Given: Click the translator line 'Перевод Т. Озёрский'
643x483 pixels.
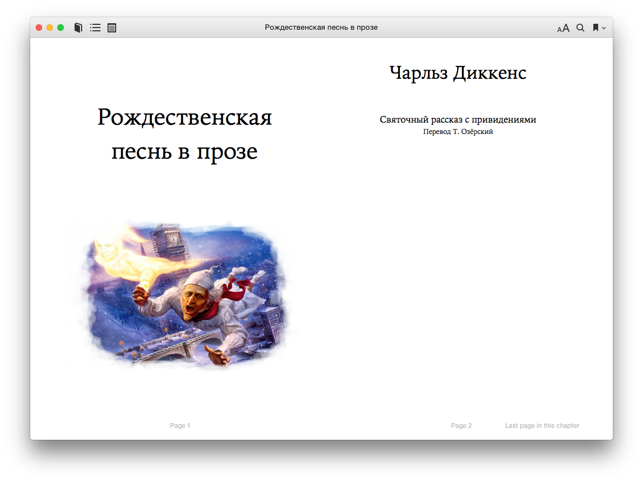Looking at the screenshot, I should point(458,132).
